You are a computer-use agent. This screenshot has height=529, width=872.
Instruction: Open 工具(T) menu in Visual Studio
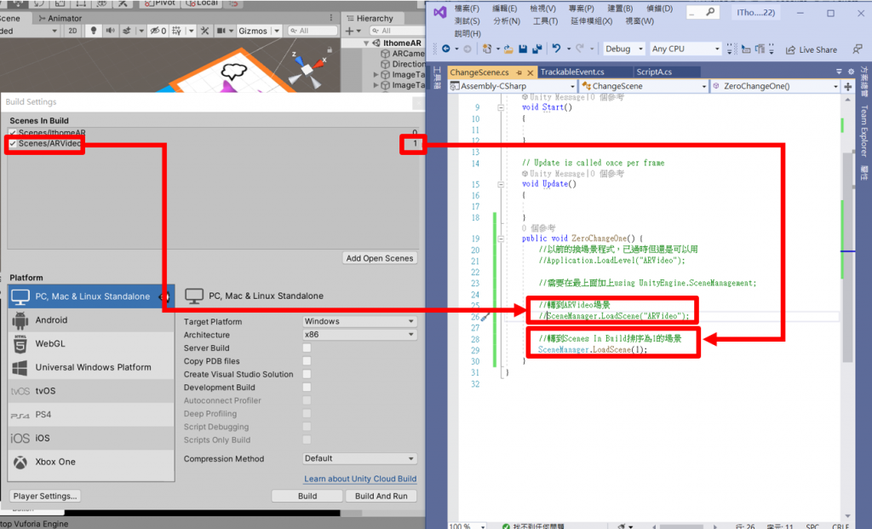545,21
